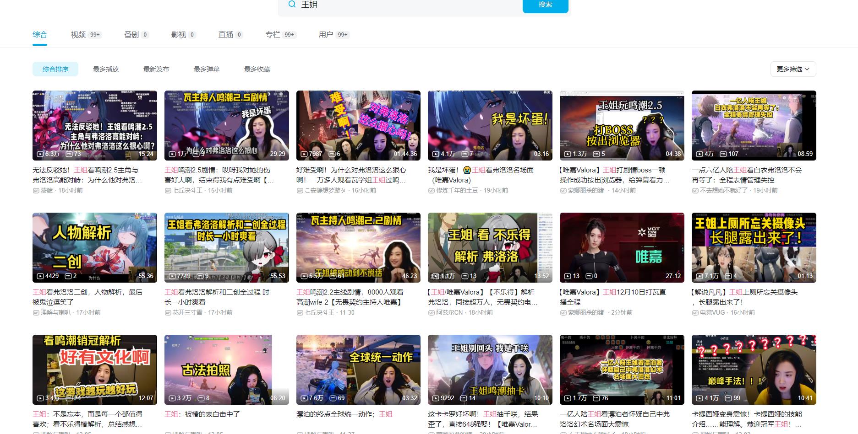Image resolution: width=858 pixels, height=434 pixels.
Task: Click play count icon on 王姐玩鸣潮2.5 thumbnail
Action: [x=568, y=154]
